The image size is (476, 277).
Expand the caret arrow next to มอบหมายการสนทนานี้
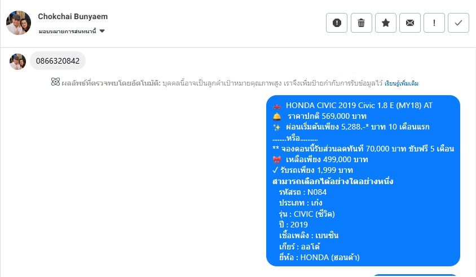click(x=102, y=31)
